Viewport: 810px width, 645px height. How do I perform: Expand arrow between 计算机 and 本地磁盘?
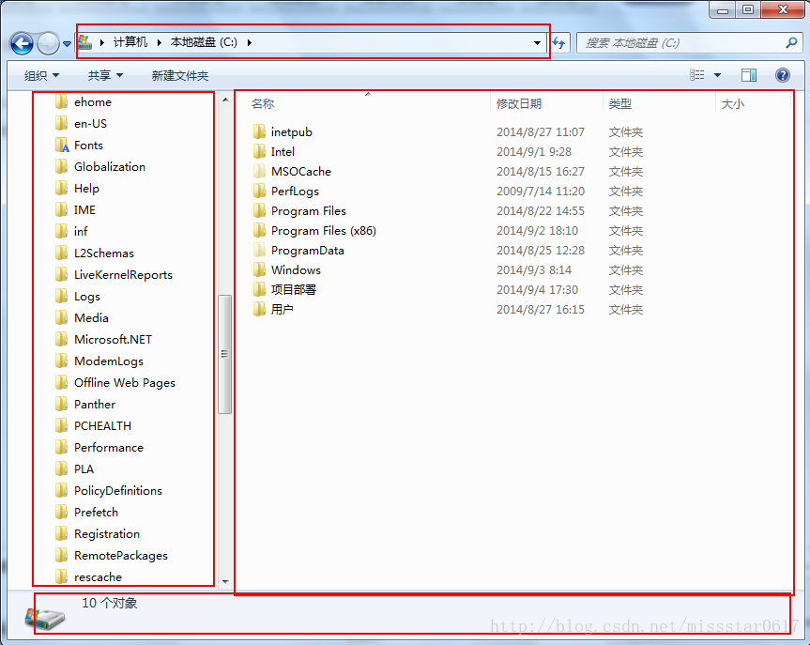(x=160, y=42)
